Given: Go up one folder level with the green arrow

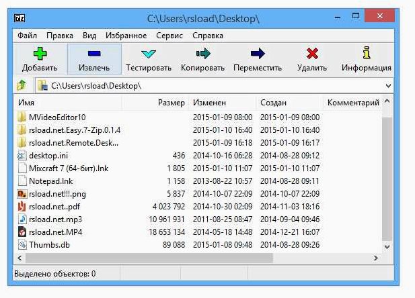Looking at the screenshot, I should [x=22, y=85].
